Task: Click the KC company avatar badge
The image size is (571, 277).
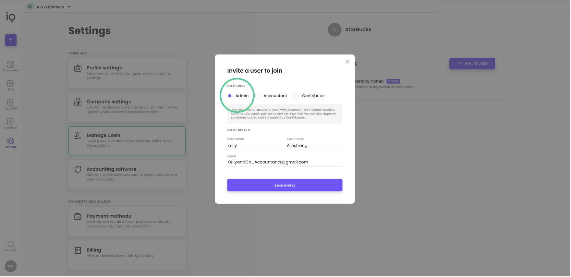Action: click(30, 6)
